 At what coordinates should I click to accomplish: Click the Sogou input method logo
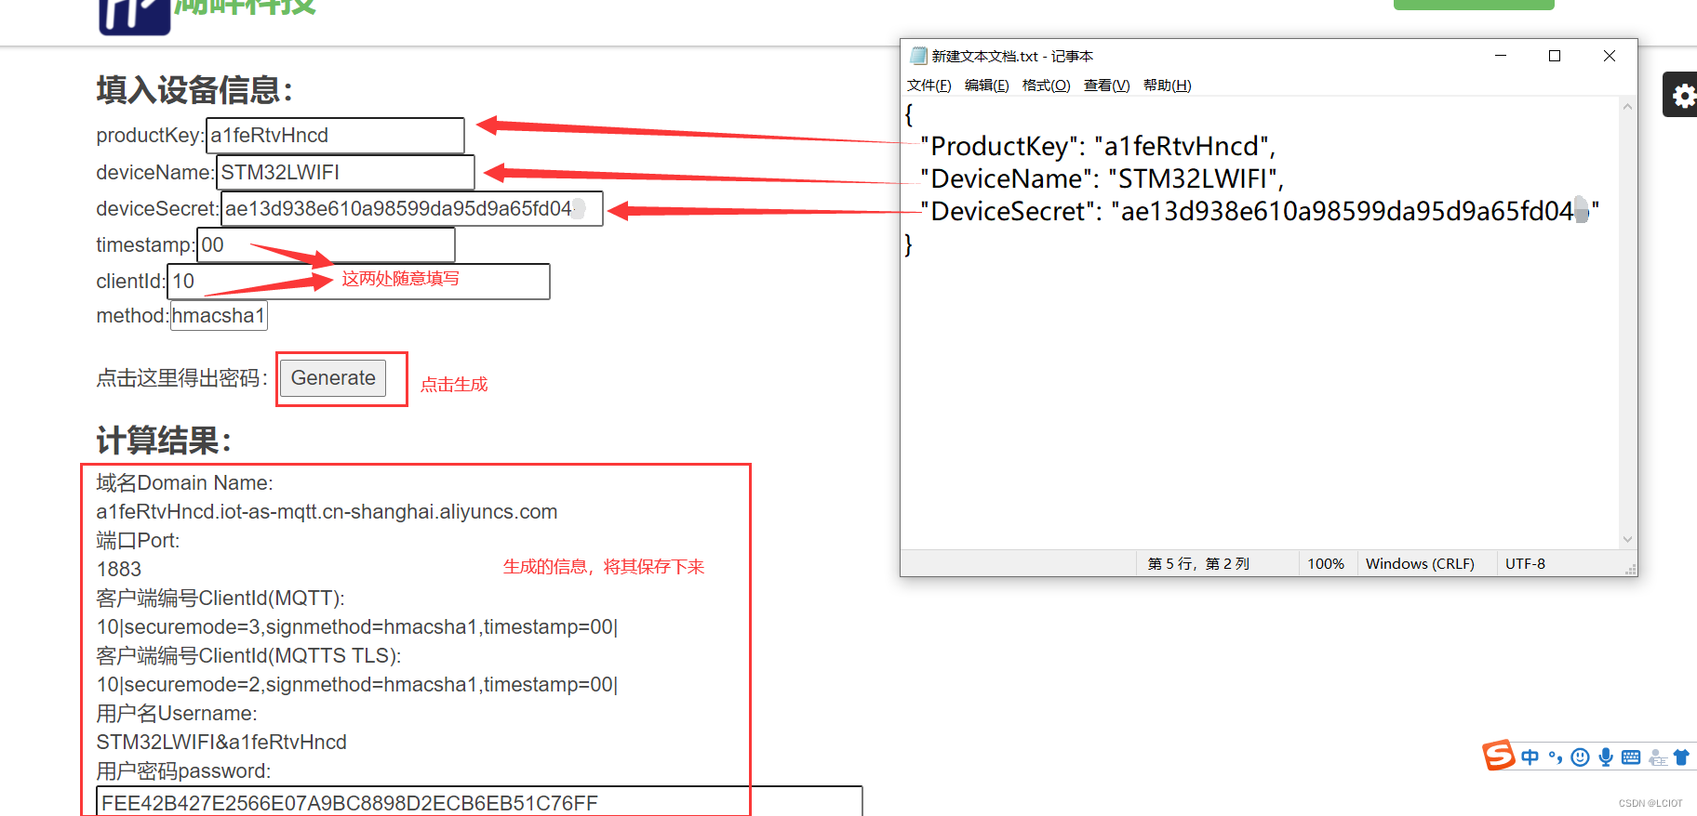1498,756
